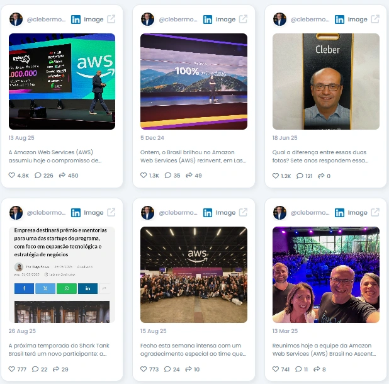Click comment icon showing 226 comments

38,175
